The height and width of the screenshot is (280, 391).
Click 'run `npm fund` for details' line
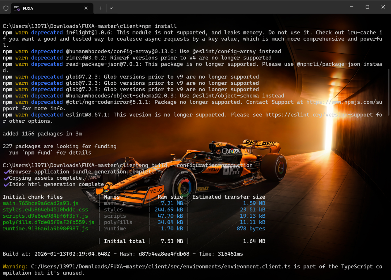50,153
